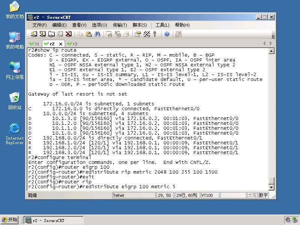Open the 脚本(S) menu
Image resolution: width=300 pixels, height=225 pixels.
[x=139, y=25]
